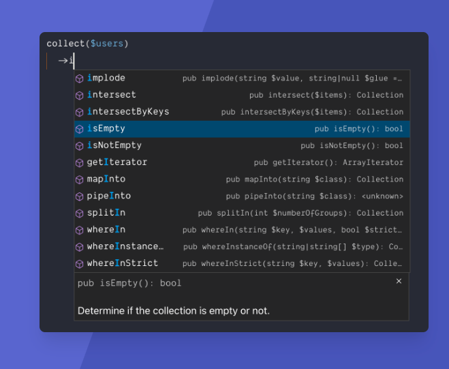This screenshot has height=369, width=449.
Task: Choose the splitIn completion item
Action: pyautogui.click(x=242, y=213)
